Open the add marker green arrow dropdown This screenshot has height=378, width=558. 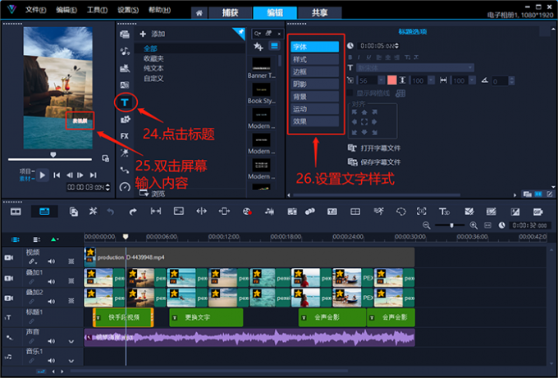[54, 239]
